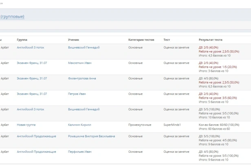Open the (групповые) link in heading
Screen dimensions: 251x165
[12, 16]
